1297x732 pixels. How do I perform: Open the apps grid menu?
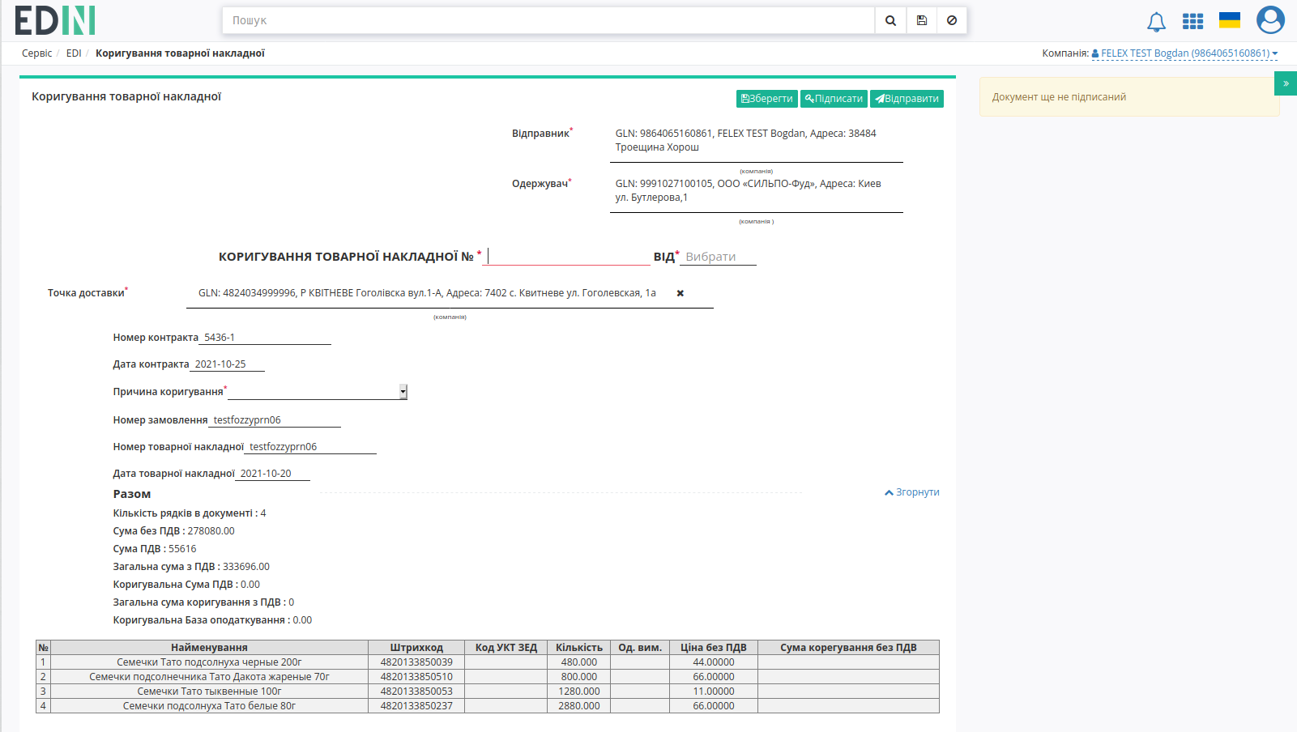1192,21
